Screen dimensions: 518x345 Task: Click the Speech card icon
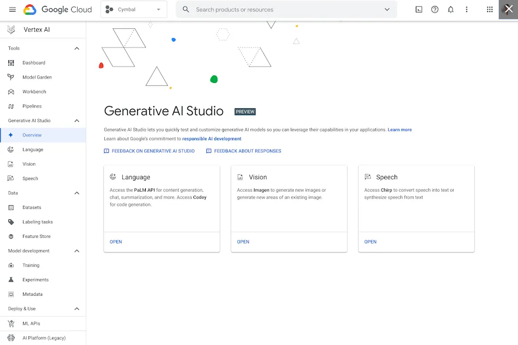click(368, 177)
